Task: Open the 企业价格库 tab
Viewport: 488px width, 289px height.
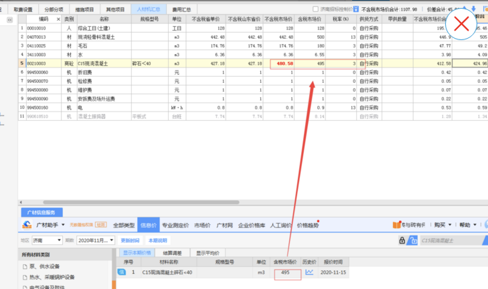Action: [x=252, y=225]
